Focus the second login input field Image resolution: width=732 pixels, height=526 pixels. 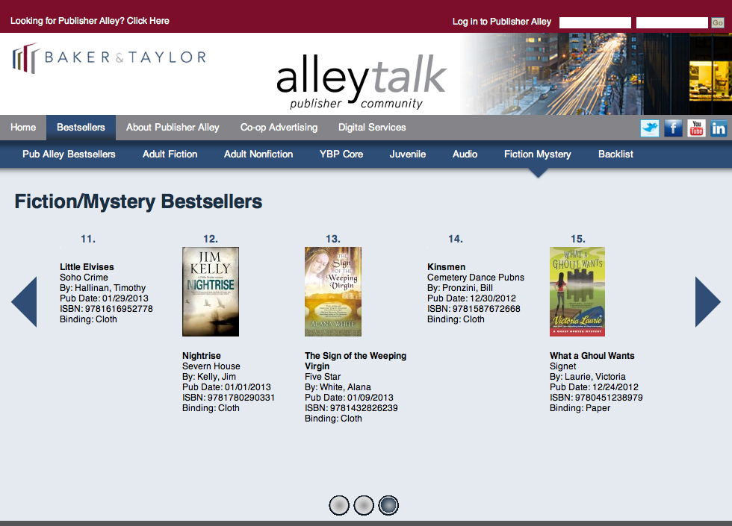click(x=672, y=22)
